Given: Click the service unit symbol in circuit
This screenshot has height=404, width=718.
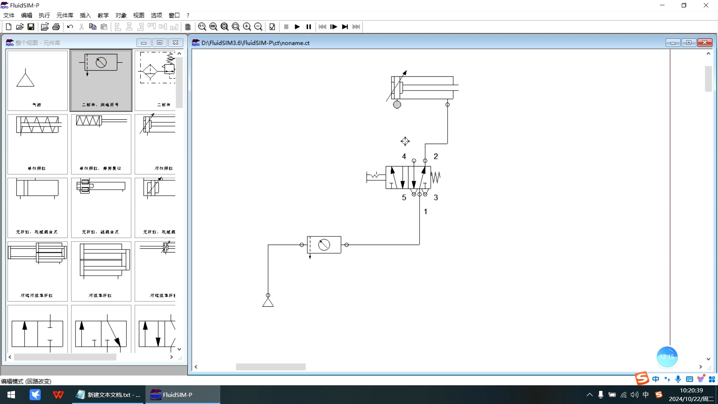Looking at the screenshot, I should point(324,245).
